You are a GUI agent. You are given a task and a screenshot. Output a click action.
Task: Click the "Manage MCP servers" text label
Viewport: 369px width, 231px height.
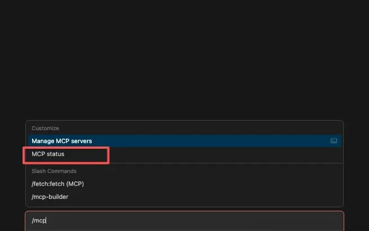click(x=61, y=141)
